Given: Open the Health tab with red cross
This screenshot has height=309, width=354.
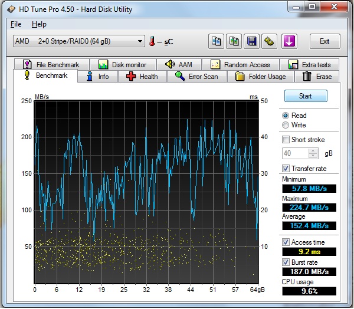Looking at the screenshot, I should click(x=142, y=77).
